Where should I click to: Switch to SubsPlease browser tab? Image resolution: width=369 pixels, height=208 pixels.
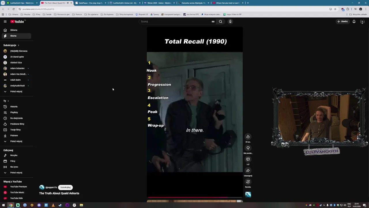click(91, 3)
